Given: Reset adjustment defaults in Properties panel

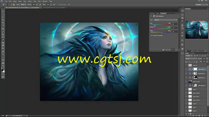Looking at the screenshot, I should click(x=170, y=50).
